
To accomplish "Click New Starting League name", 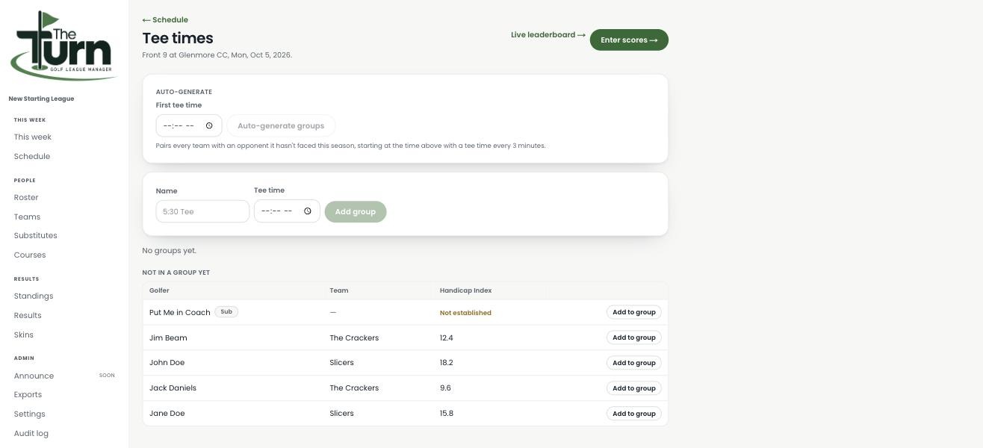I will click(41, 99).
